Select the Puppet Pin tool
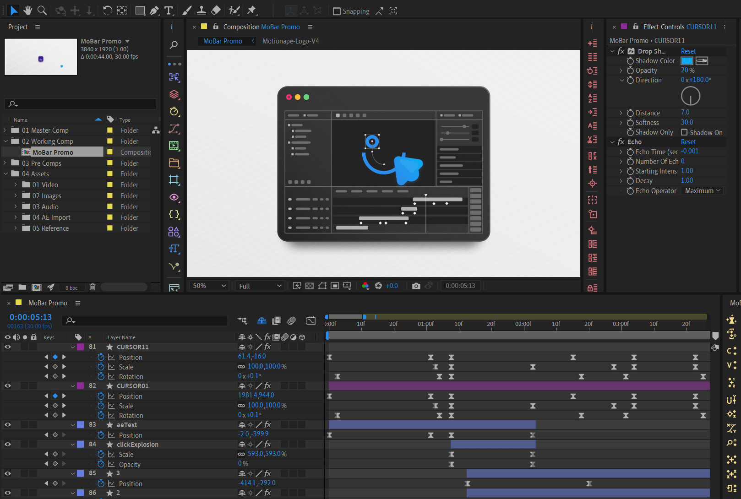 pyautogui.click(x=251, y=11)
